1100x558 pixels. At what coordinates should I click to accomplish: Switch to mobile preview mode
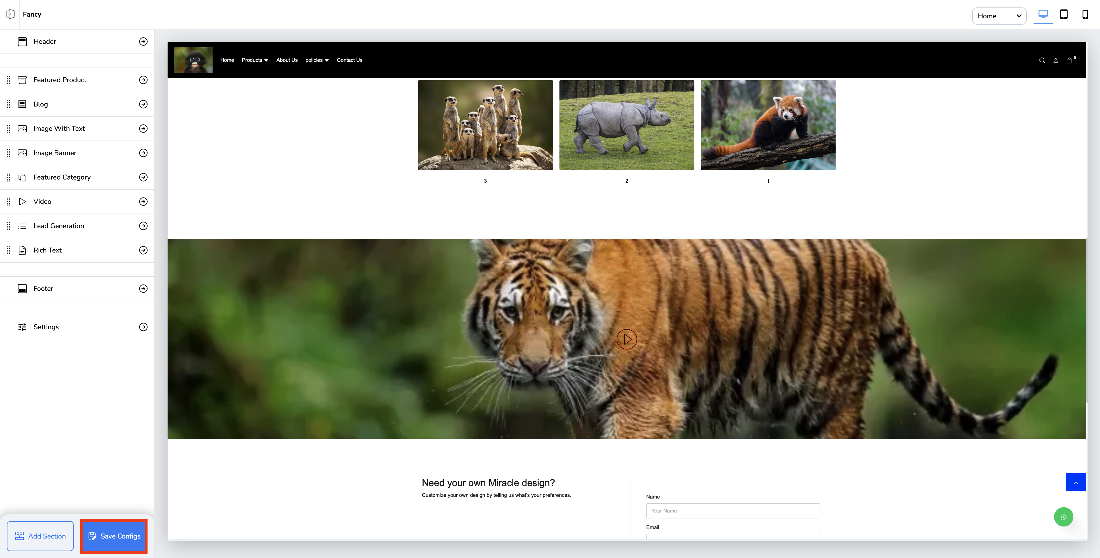[x=1085, y=15]
